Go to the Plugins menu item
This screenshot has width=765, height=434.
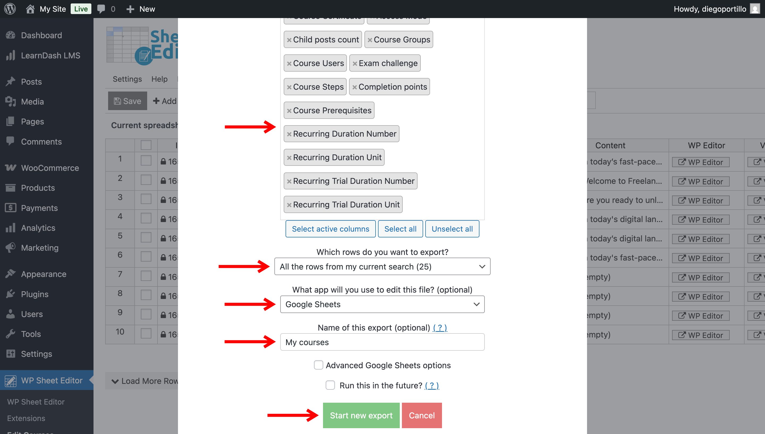pos(34,294)
